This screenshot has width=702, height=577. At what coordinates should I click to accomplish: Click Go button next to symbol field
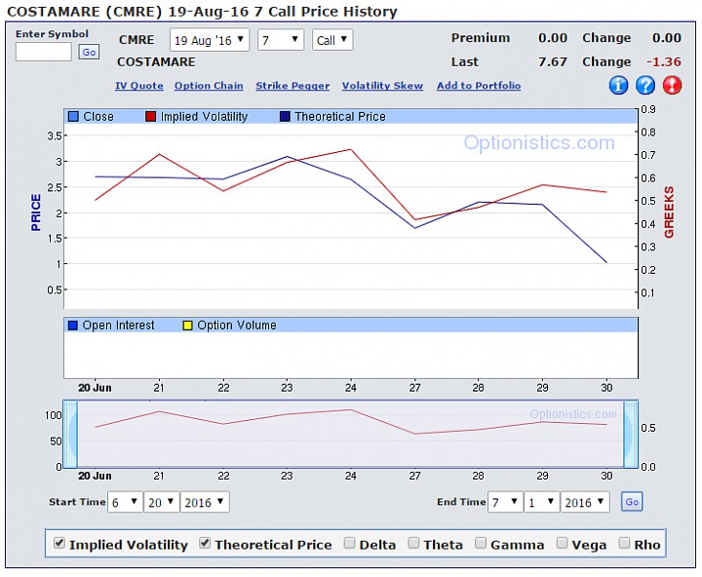89,52
